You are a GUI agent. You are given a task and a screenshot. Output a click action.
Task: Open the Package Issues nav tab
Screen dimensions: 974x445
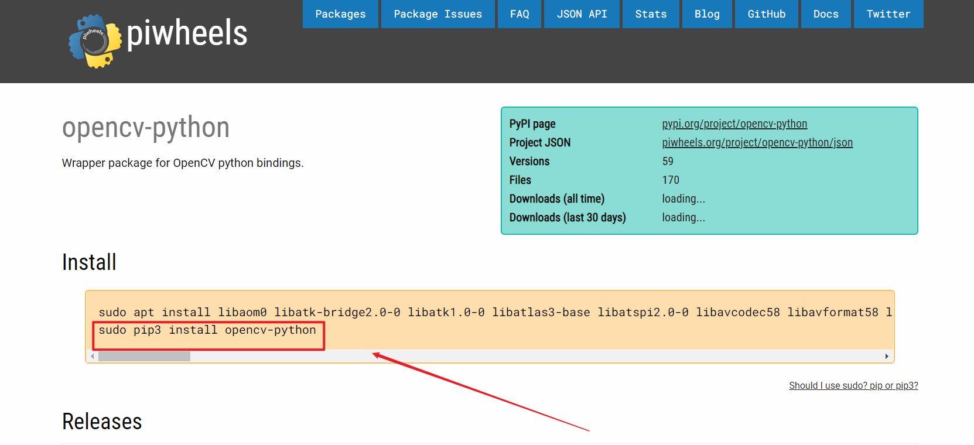(438, 14)
